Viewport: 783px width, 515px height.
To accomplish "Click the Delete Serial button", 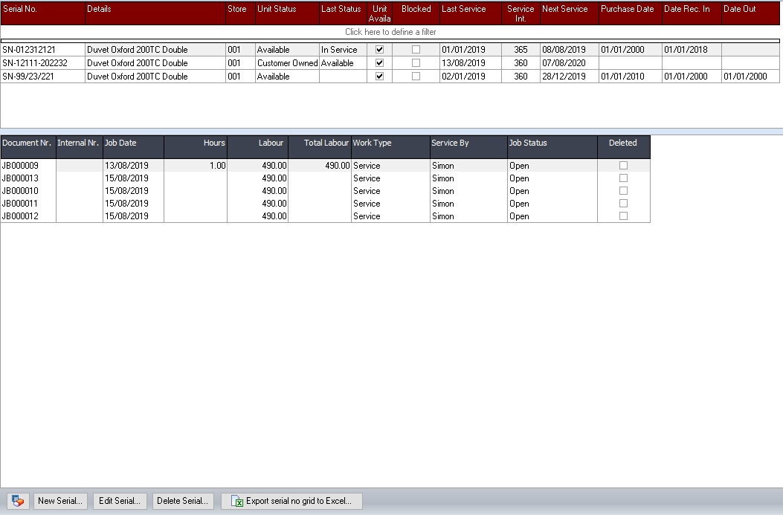I will pos(184,501).
